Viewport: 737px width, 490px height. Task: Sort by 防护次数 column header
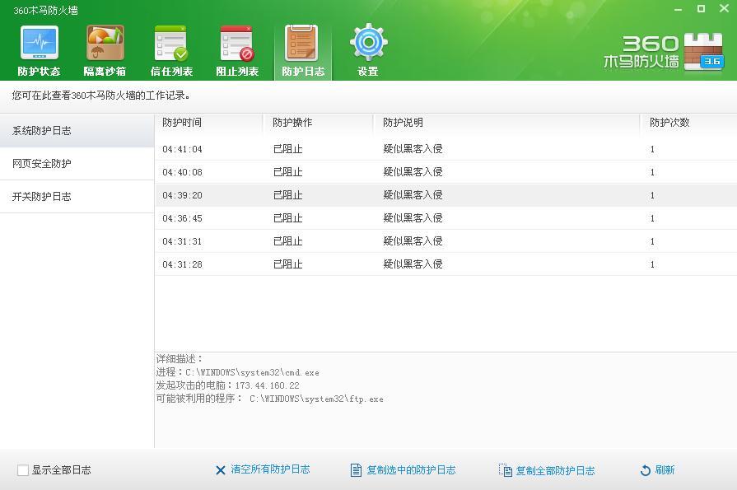669,123
